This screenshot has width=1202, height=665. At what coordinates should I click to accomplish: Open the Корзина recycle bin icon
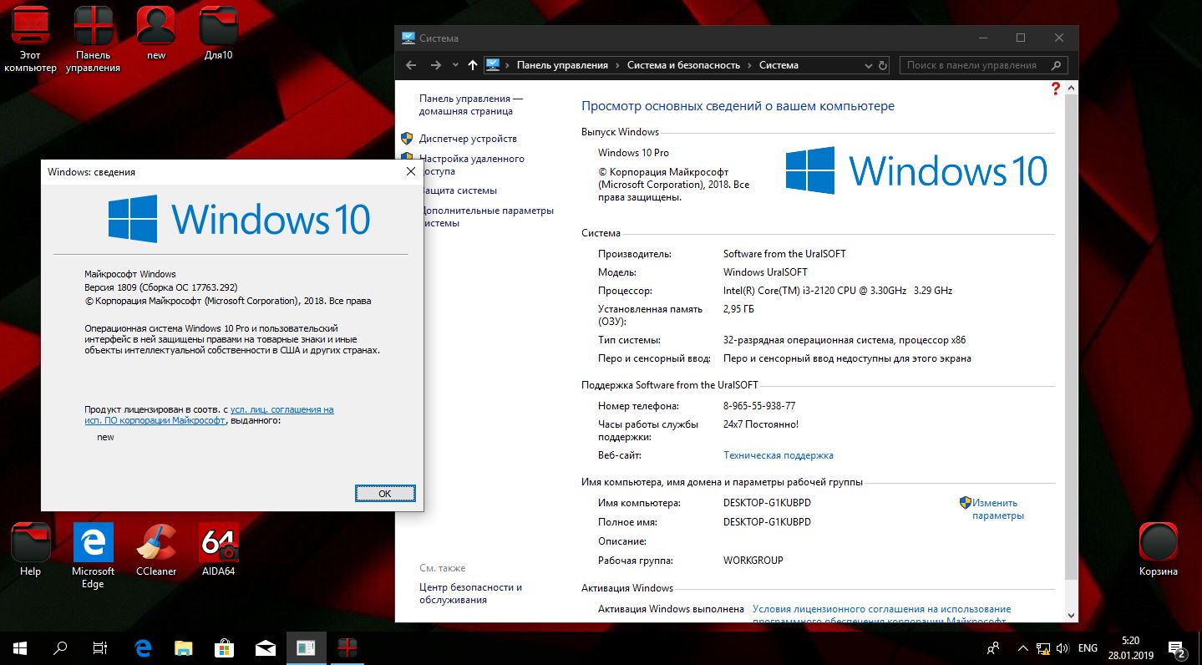coord(1159,550)
